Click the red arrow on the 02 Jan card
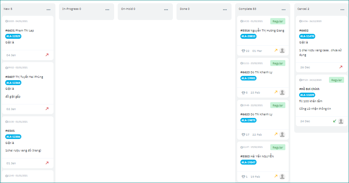The width and height of the screenshot is (349, 183). click(47, 109)
